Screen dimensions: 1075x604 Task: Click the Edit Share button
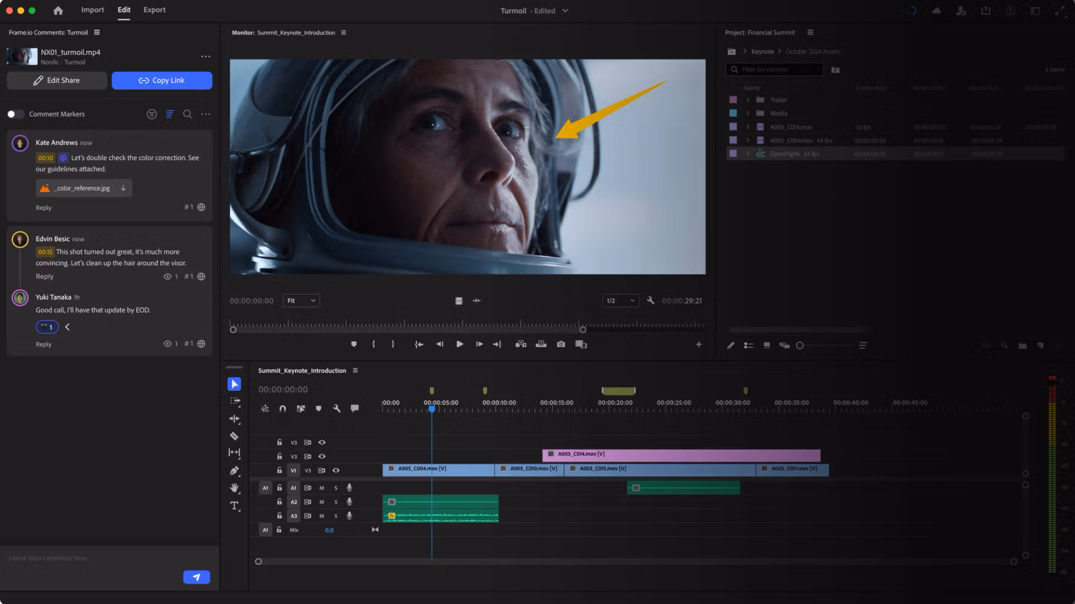tap(57, 81)
